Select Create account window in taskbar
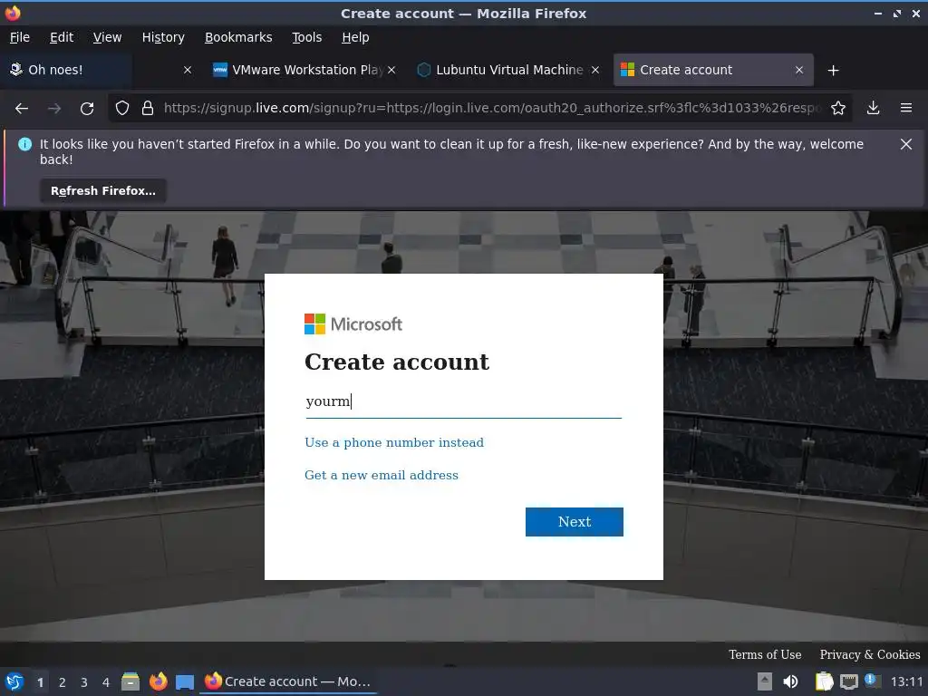 289,681
